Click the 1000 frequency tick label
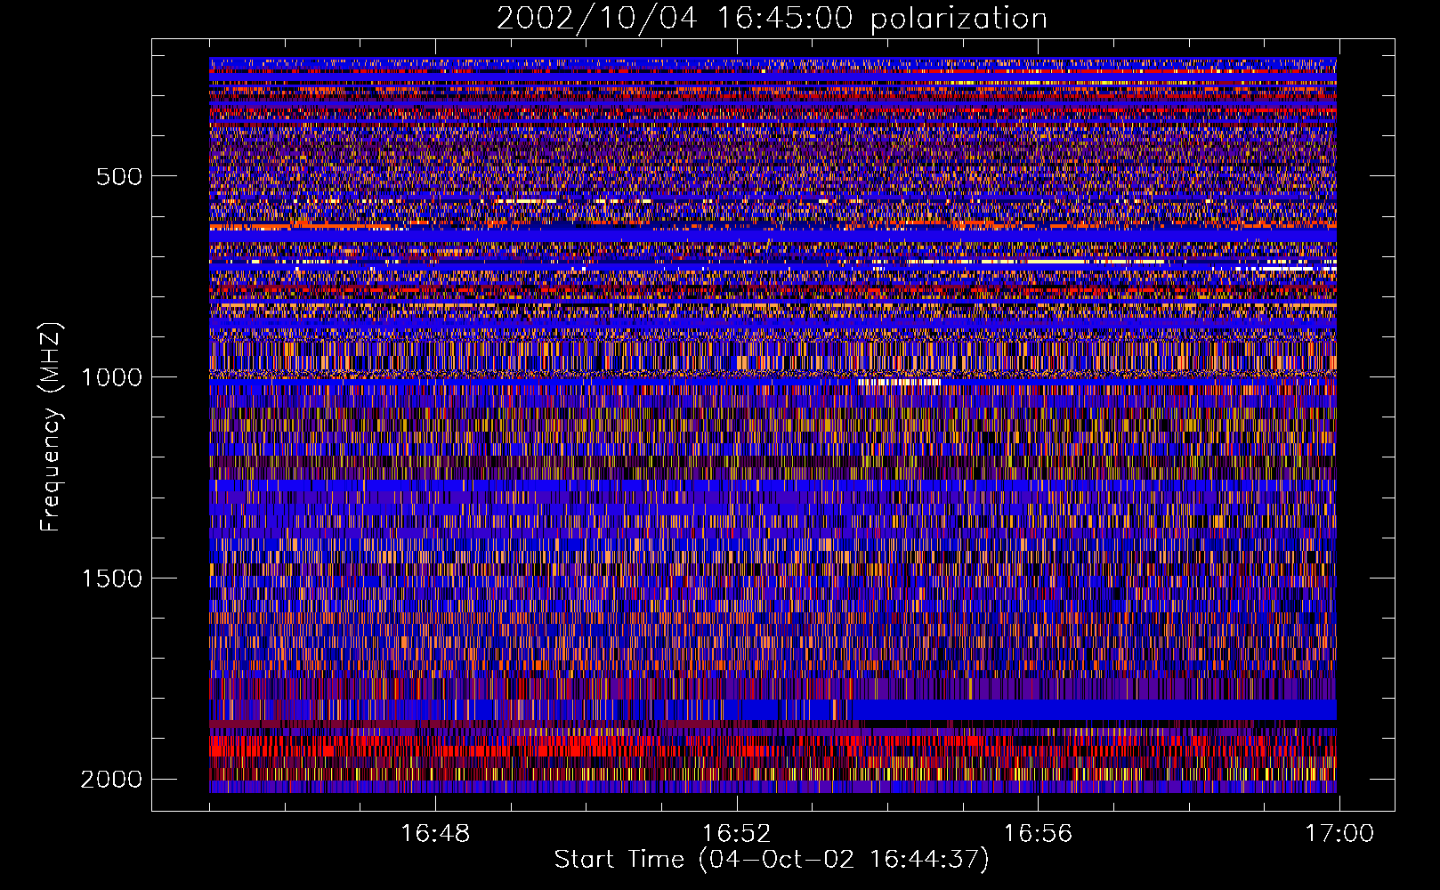Viewport: 1440px width, 890px height. [111, 377]
